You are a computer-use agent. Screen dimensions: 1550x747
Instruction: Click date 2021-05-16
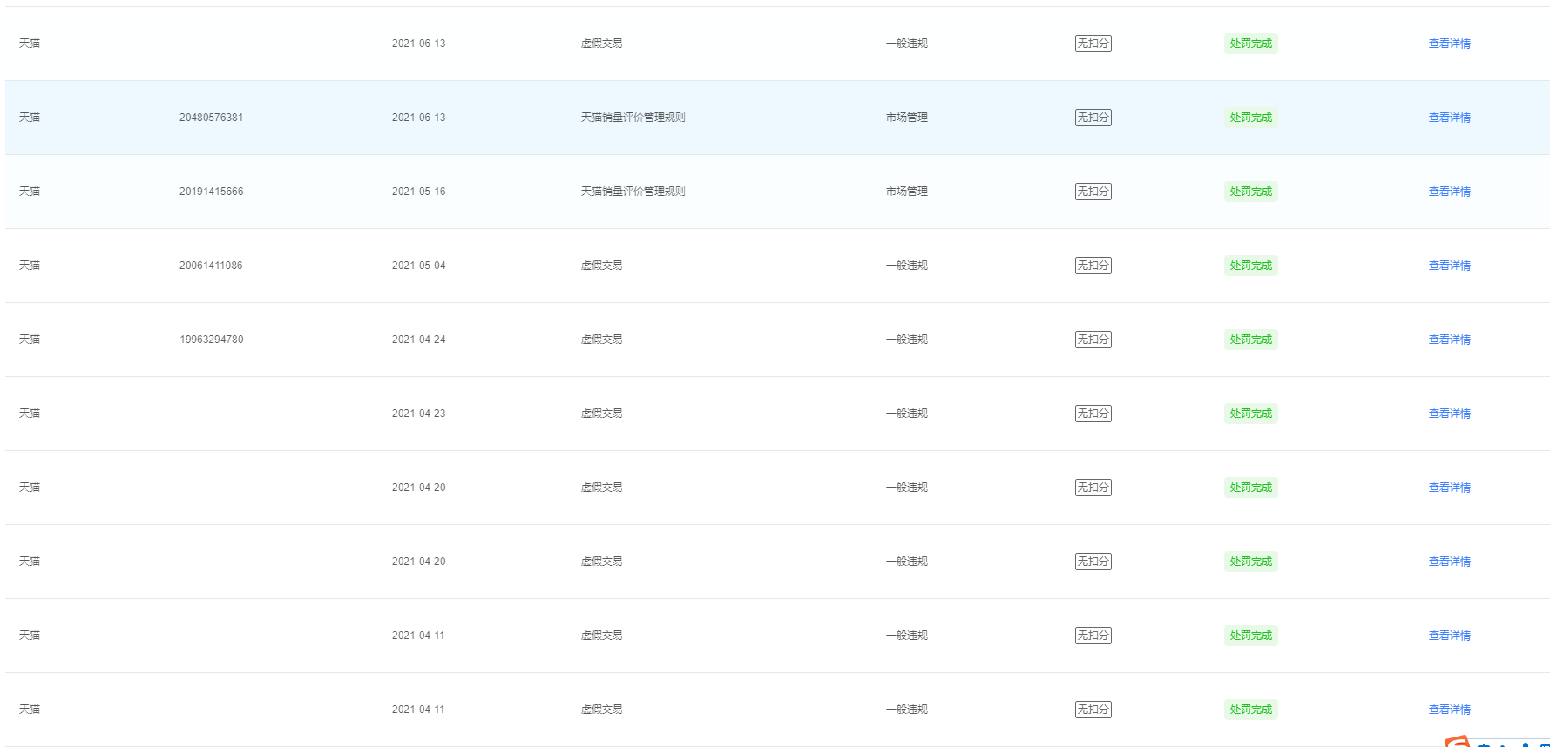coord(418,192)
